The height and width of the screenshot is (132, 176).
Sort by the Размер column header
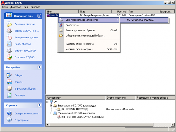point(119,12)
